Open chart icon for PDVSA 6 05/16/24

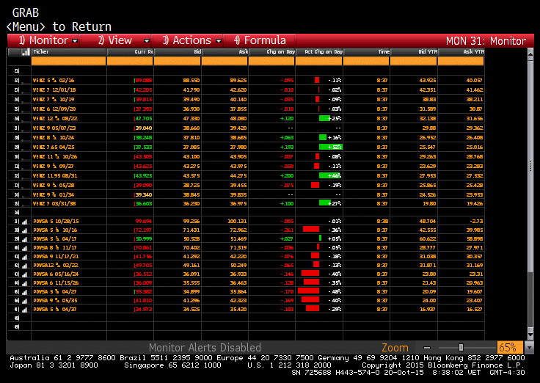(x=24, y=274)
